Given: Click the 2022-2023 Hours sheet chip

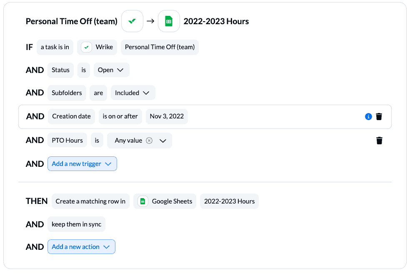Looking at the screenshot, I should [229, 201].
